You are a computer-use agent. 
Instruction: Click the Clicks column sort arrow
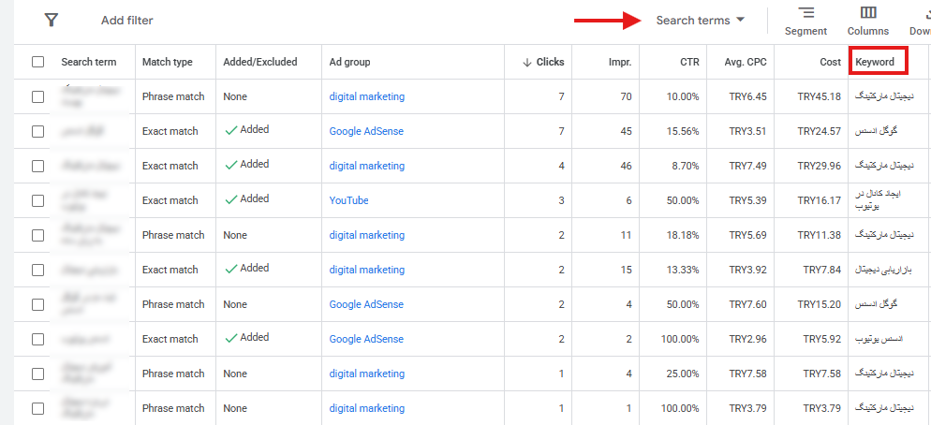526,63
